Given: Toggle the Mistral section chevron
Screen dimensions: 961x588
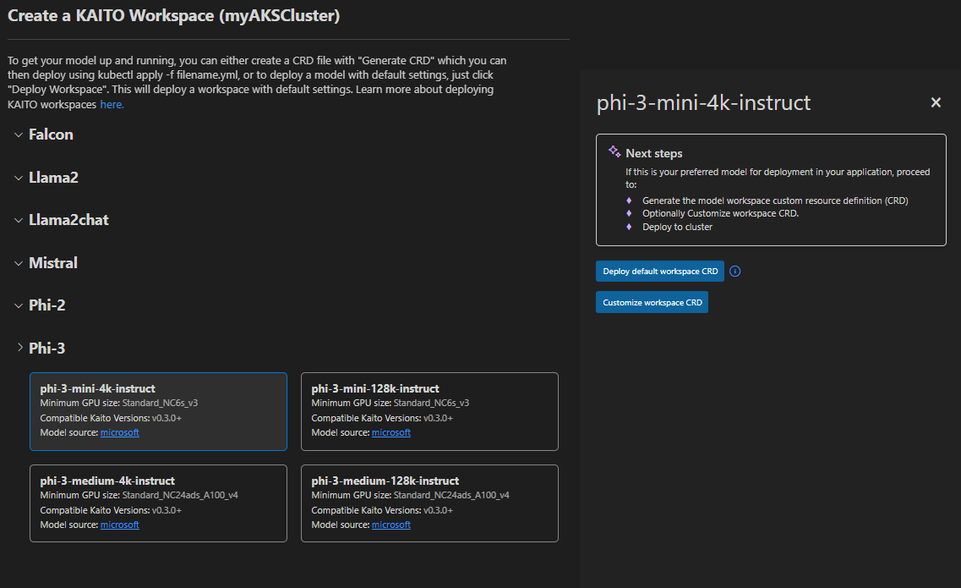Looking at the screenshot, I should (19, 263).
